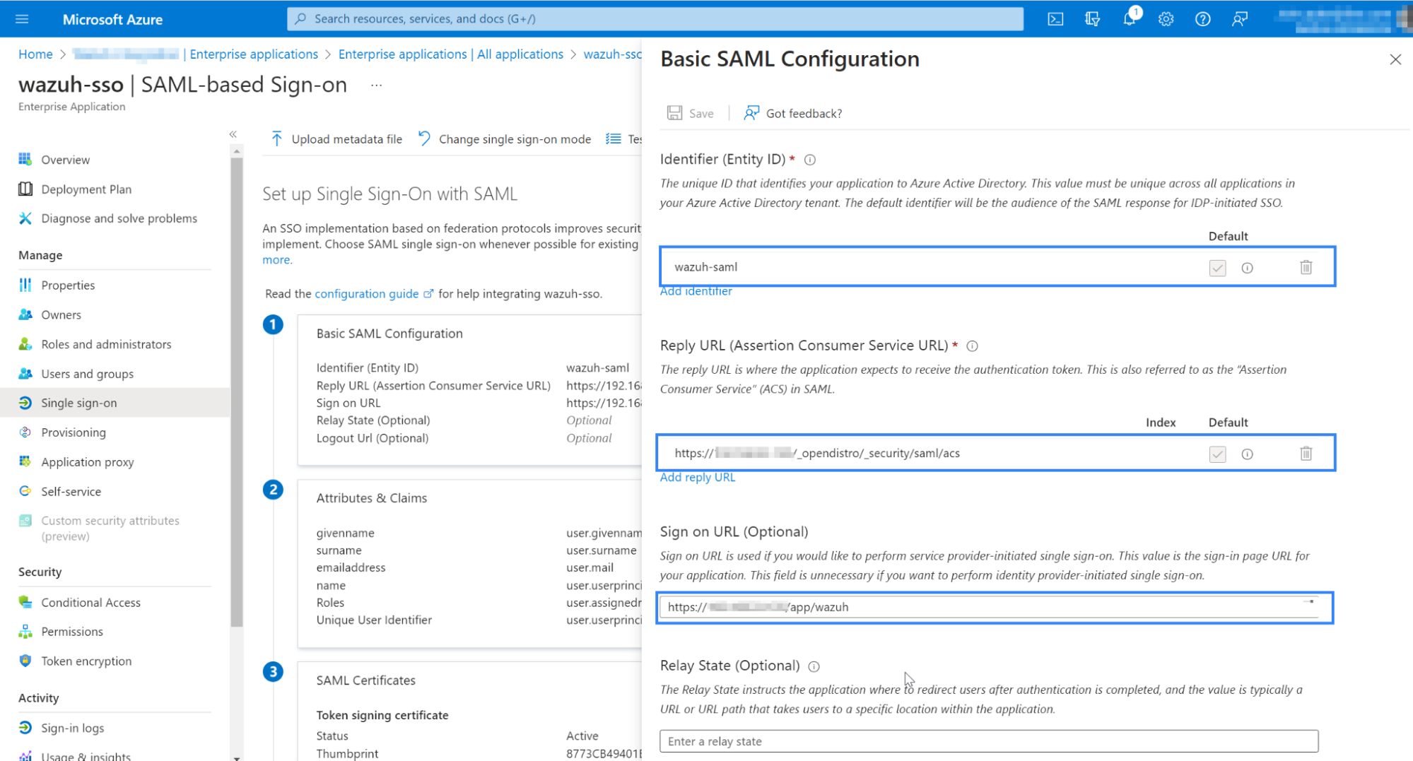
Task: Click info icon next to Reply URL heading
Action: coord(972,346)
